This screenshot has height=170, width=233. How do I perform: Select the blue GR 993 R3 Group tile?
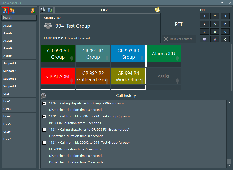click(128, 54)
